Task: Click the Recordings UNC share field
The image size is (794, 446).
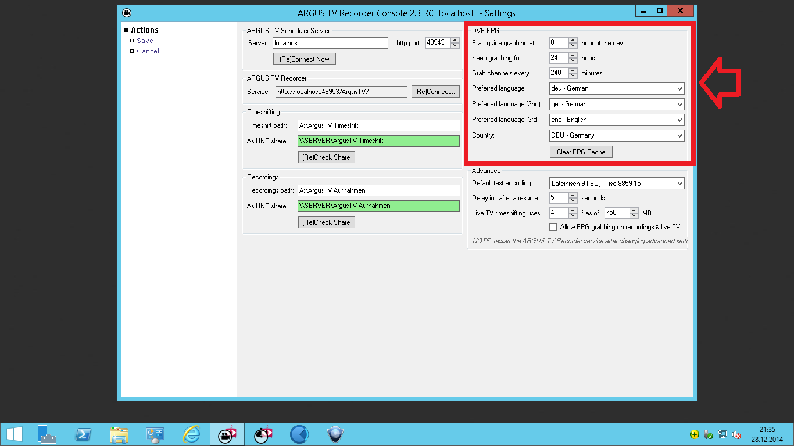Action: 378,206
